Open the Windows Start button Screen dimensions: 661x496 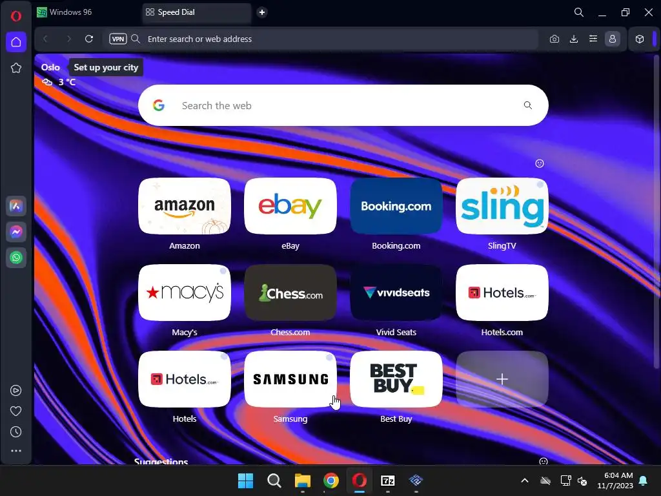[x=246, y=480]
